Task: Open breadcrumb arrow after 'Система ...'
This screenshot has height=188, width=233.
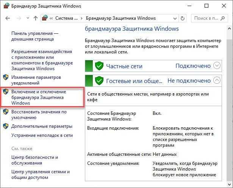Action: [x=81, y=18]
